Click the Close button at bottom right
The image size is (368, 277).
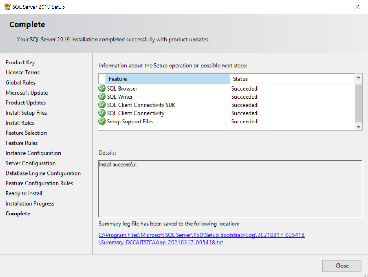click(342, 266)
